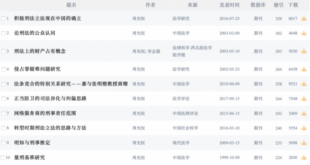Download article 转型时期刑法立法的思路与方法
310x165 pixels.
(x=304, y=128)
